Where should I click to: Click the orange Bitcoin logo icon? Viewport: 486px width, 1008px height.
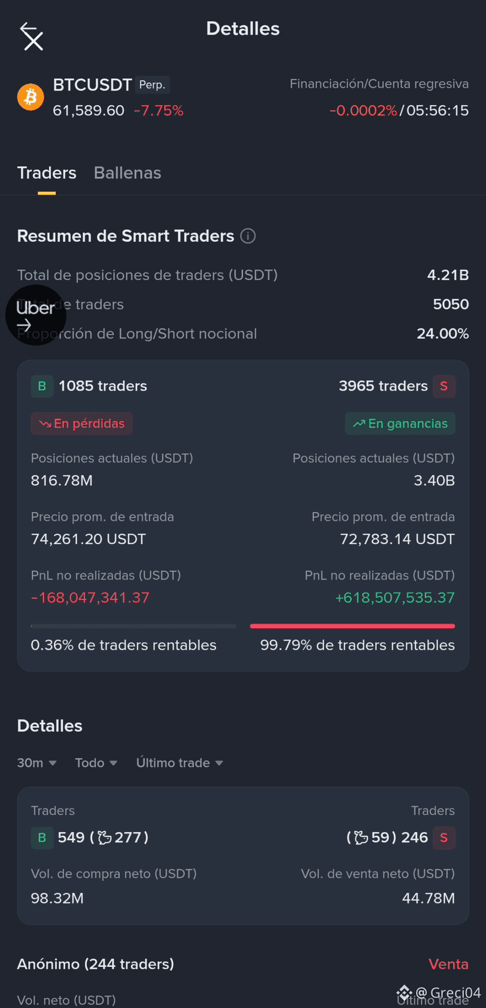pos(31,97)
